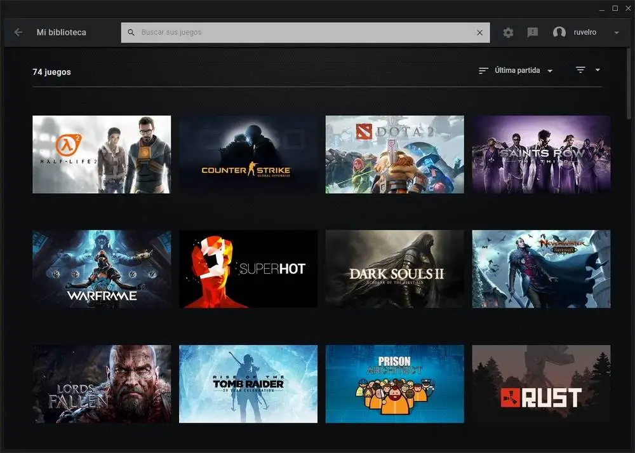Open the SUPERHOT game tile
The height and width of the screenshot is (453, 635).
pos(248,269)
